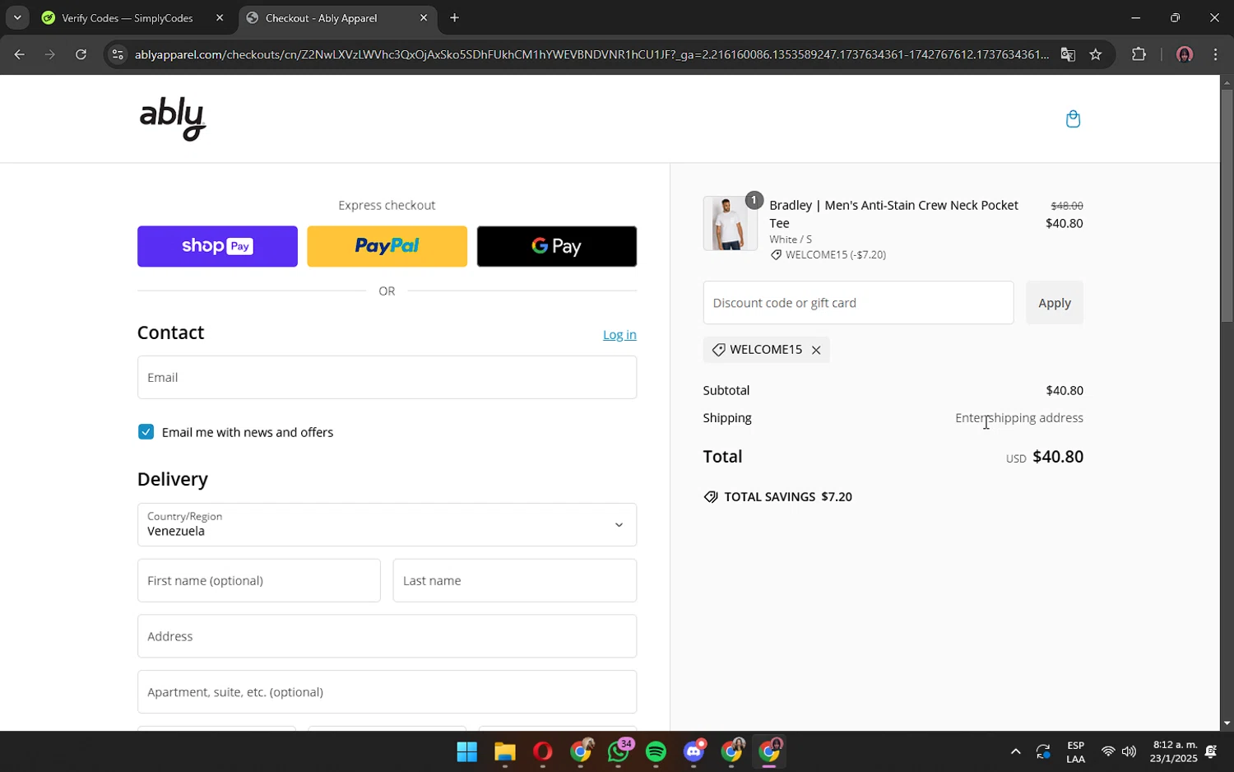Viewport: 1234px width, 772px height.
Task: Click the address bar URL
Action: (x=591, y=54)
